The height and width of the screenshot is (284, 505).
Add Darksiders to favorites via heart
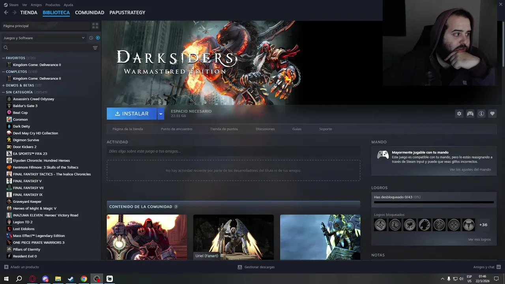492,114
